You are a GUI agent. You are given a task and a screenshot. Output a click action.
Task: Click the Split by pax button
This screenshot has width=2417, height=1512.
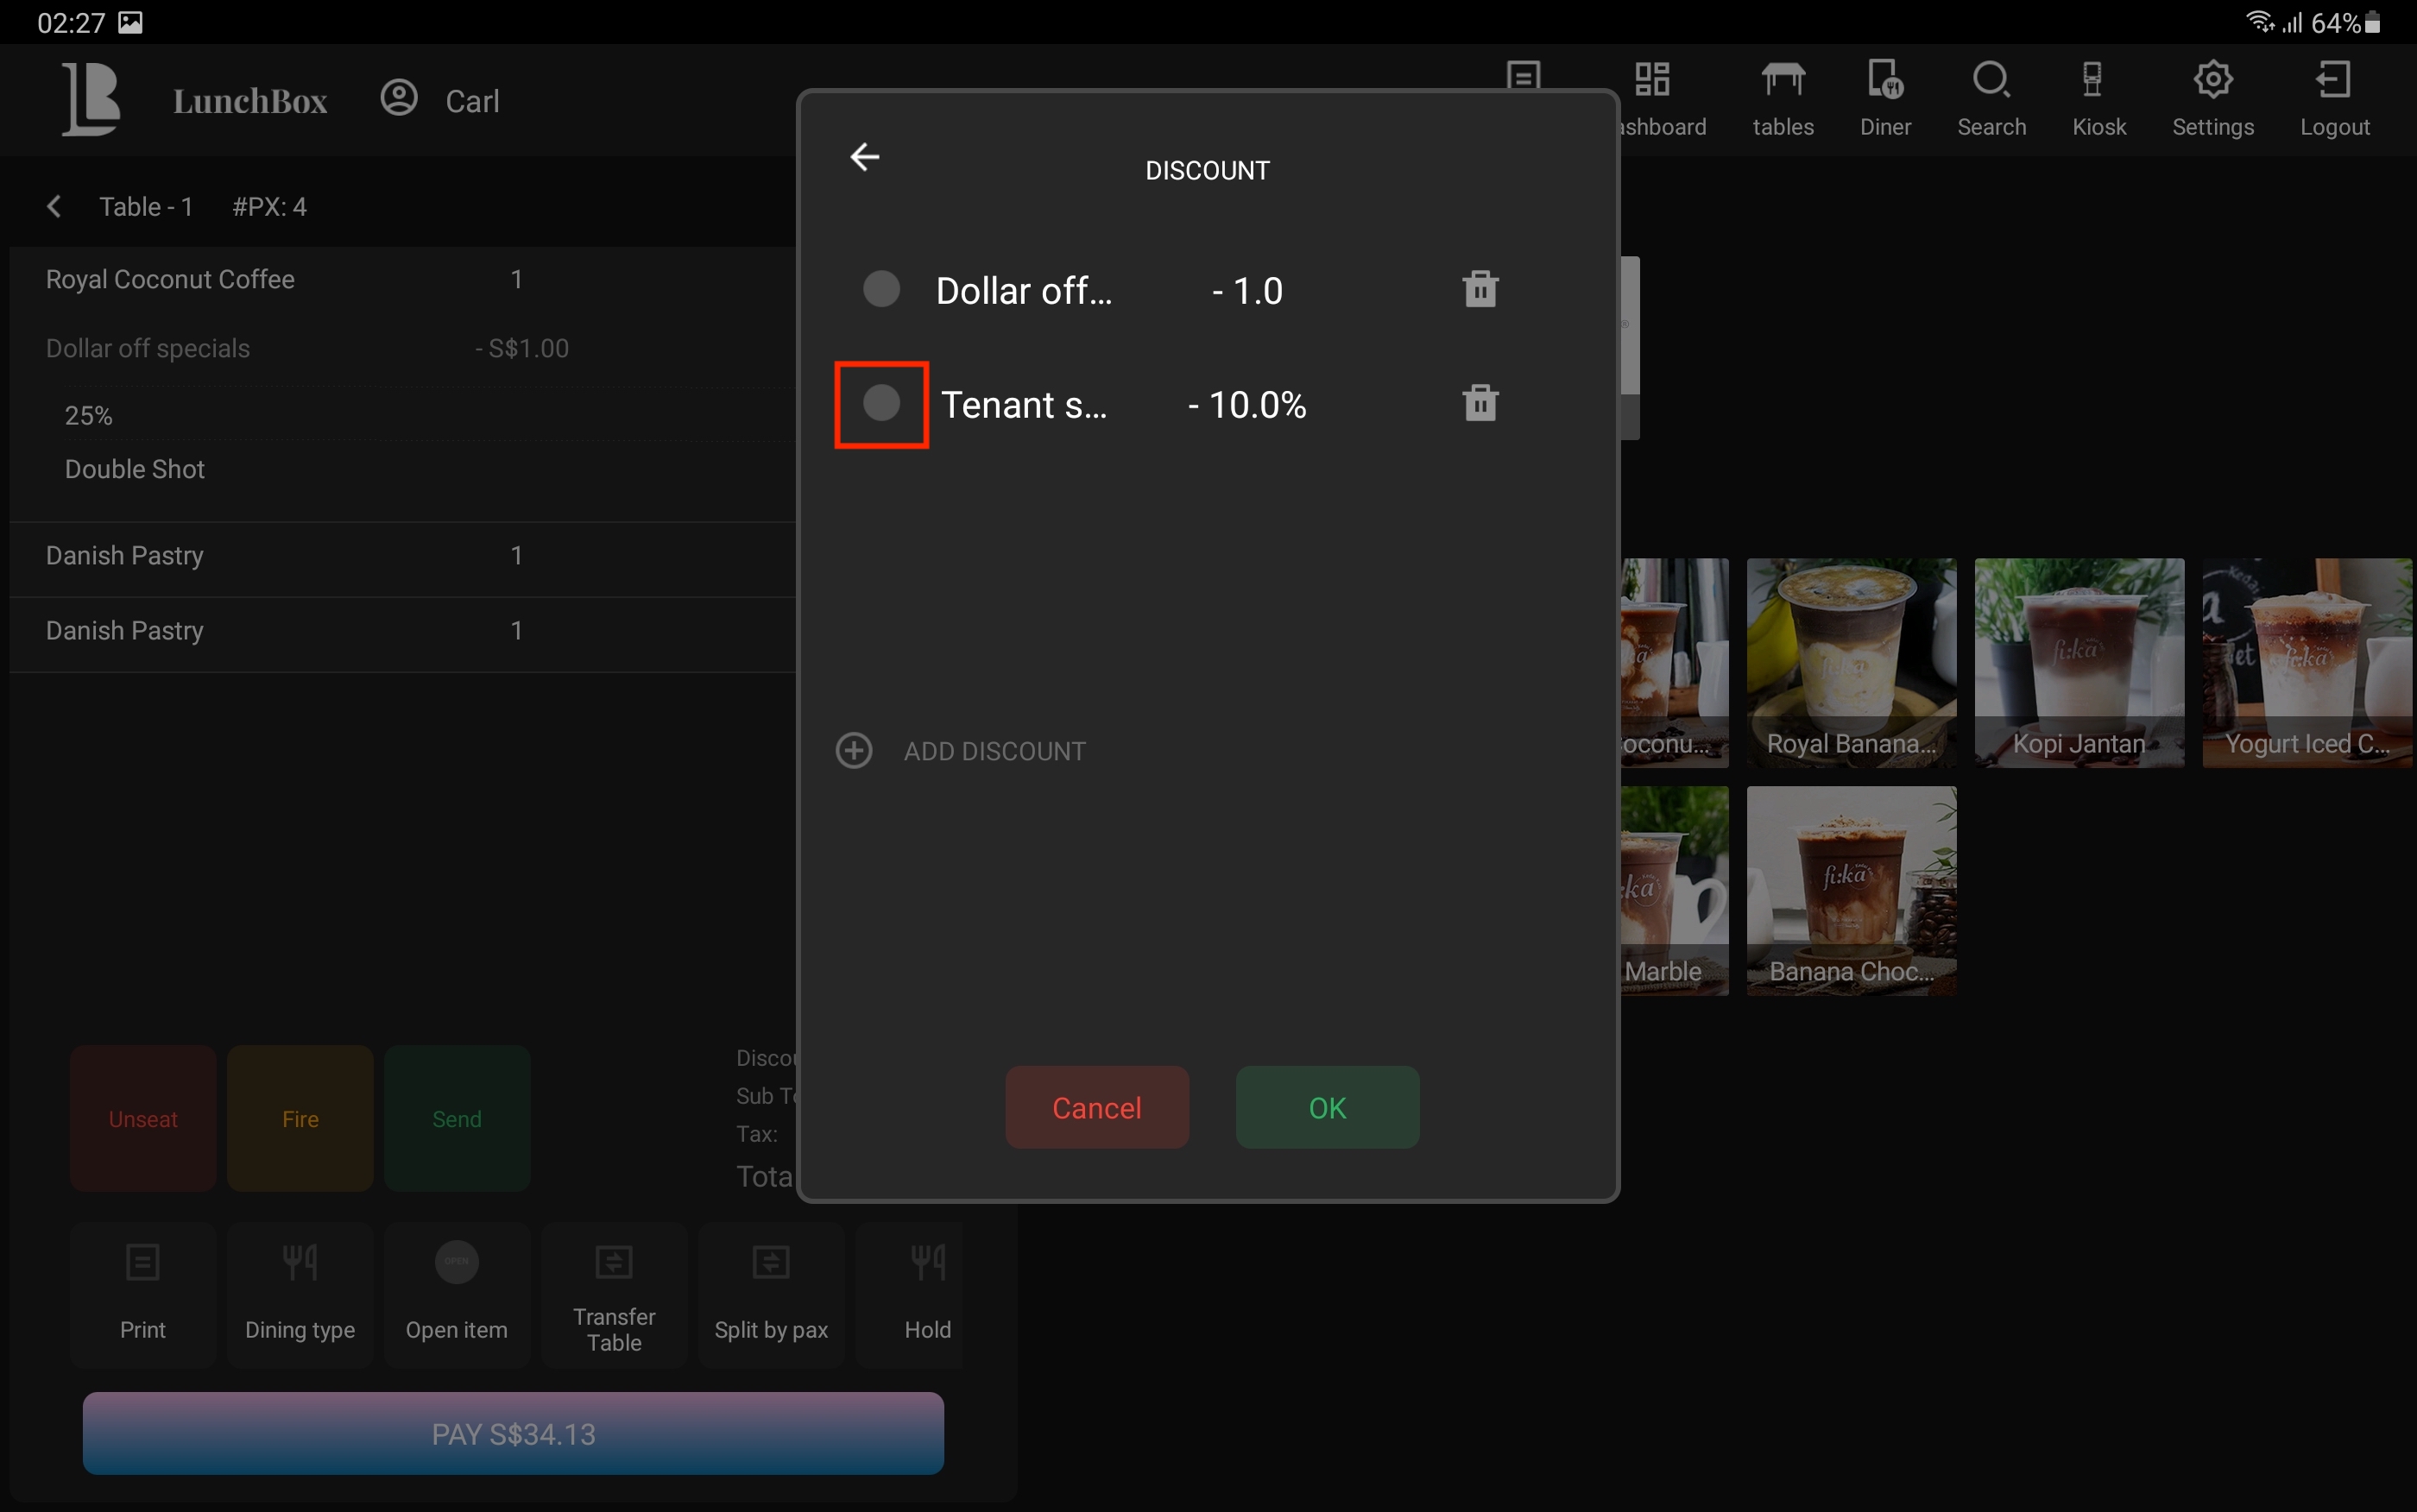[x=771, y=1294]
